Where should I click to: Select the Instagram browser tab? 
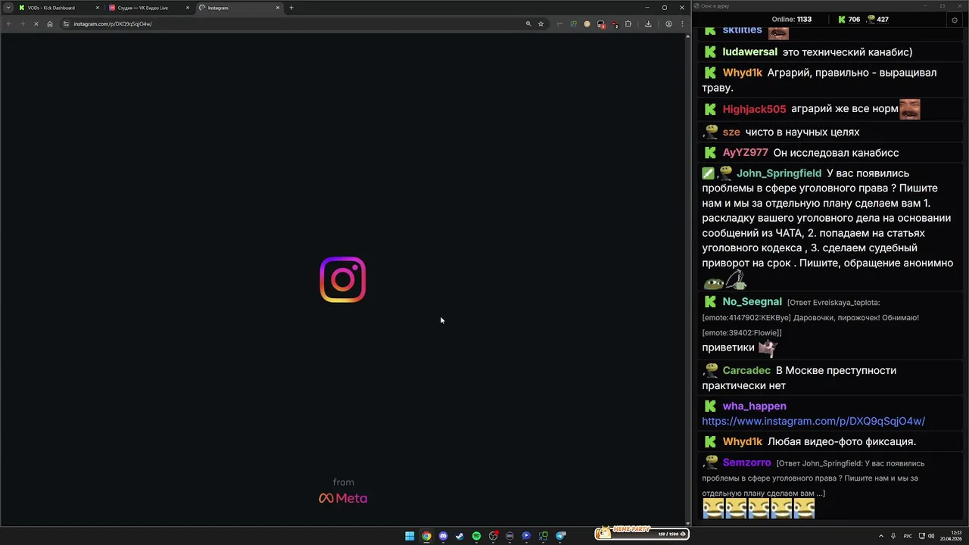tap(238, 8)
